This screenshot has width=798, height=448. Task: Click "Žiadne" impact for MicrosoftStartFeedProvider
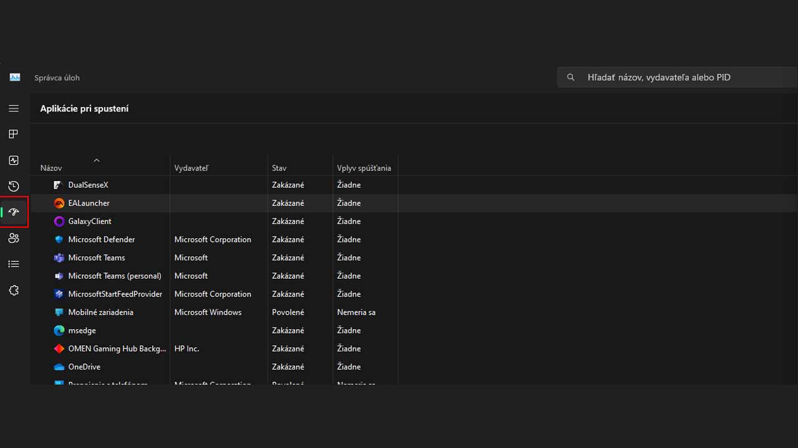click(349, 294)
